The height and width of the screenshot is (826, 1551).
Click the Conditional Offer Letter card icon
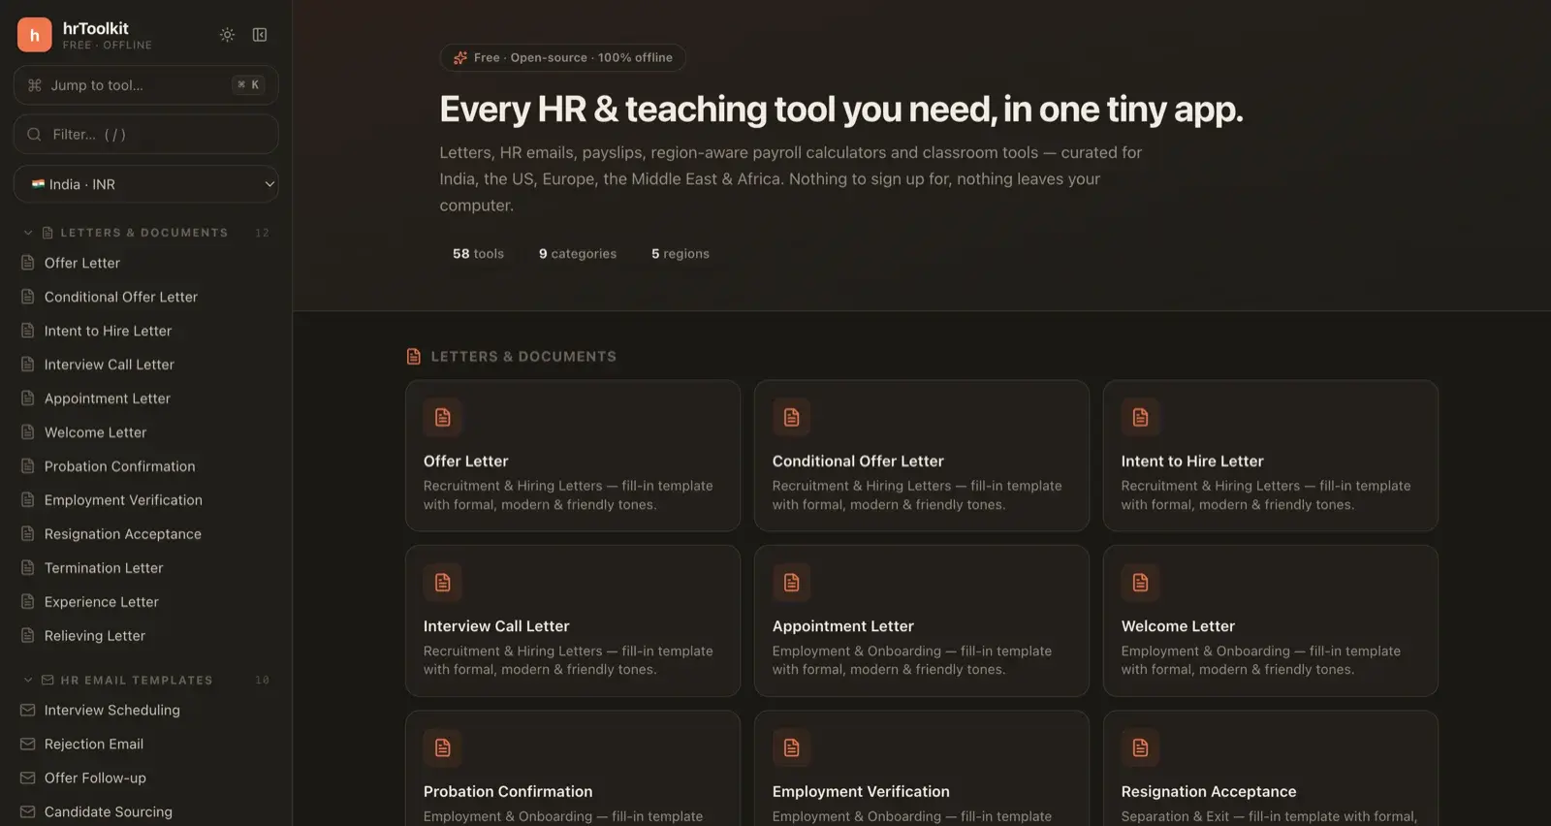792,418
